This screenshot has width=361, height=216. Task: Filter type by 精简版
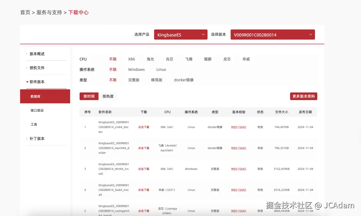click(157, 80)
